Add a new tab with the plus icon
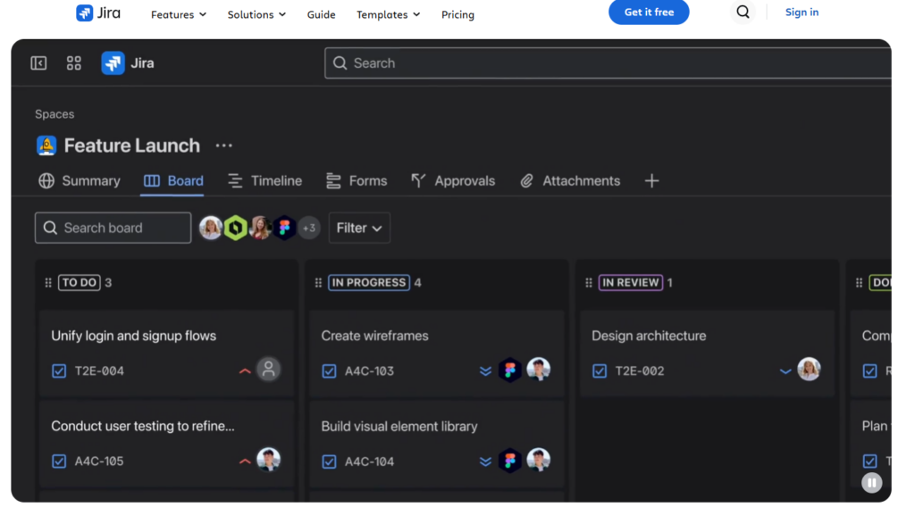 (651, 180)
